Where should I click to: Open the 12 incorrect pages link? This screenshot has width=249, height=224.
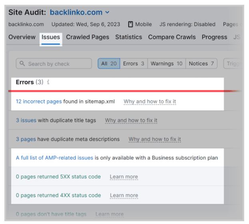(x=39, y=101)
